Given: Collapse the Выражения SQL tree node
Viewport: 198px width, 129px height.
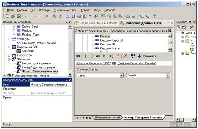Looking at the screenshot, I should (9, 47).
